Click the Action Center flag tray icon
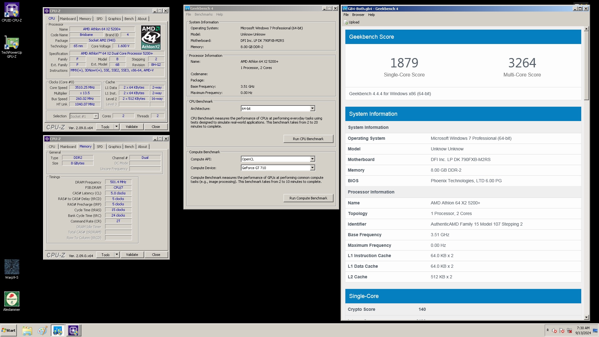The width and height of the screenshot is (599, 337). [x=562, y=330]
